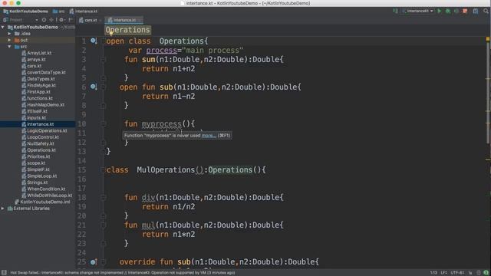Open Project panel settings gear icon

[61, 20]
